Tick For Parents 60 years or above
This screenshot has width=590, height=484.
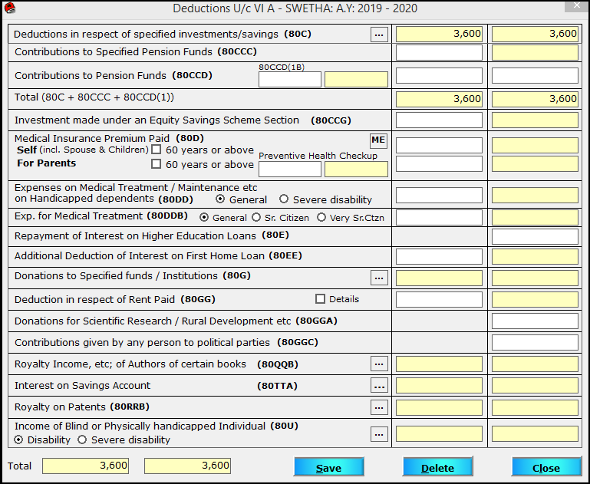[x=157, y=164]
